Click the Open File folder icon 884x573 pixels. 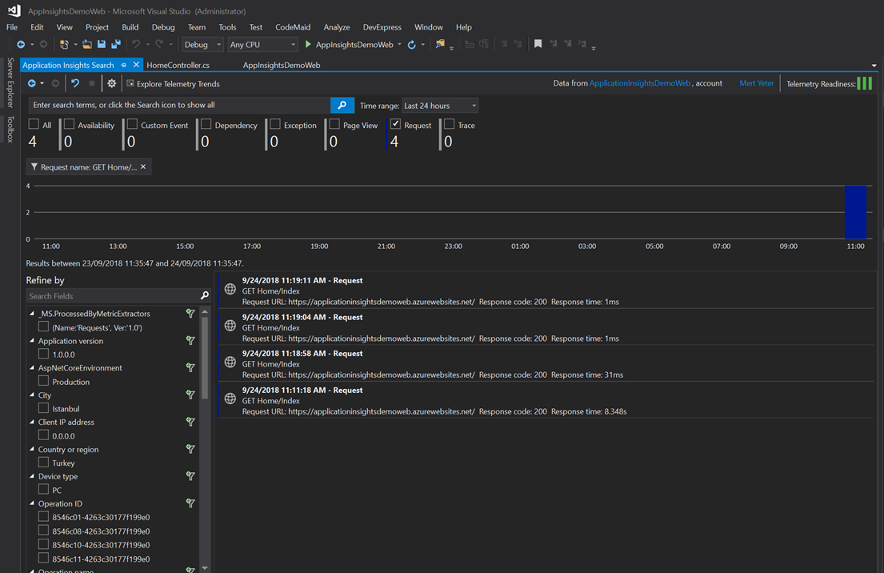(x=87, y=44)
